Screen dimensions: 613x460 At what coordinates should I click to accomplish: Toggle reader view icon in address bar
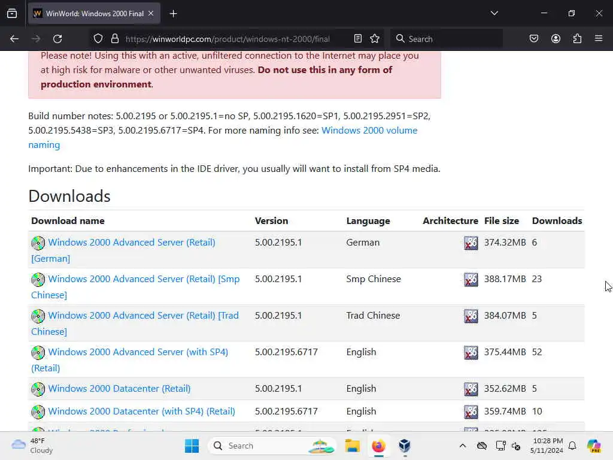point(358,38)
